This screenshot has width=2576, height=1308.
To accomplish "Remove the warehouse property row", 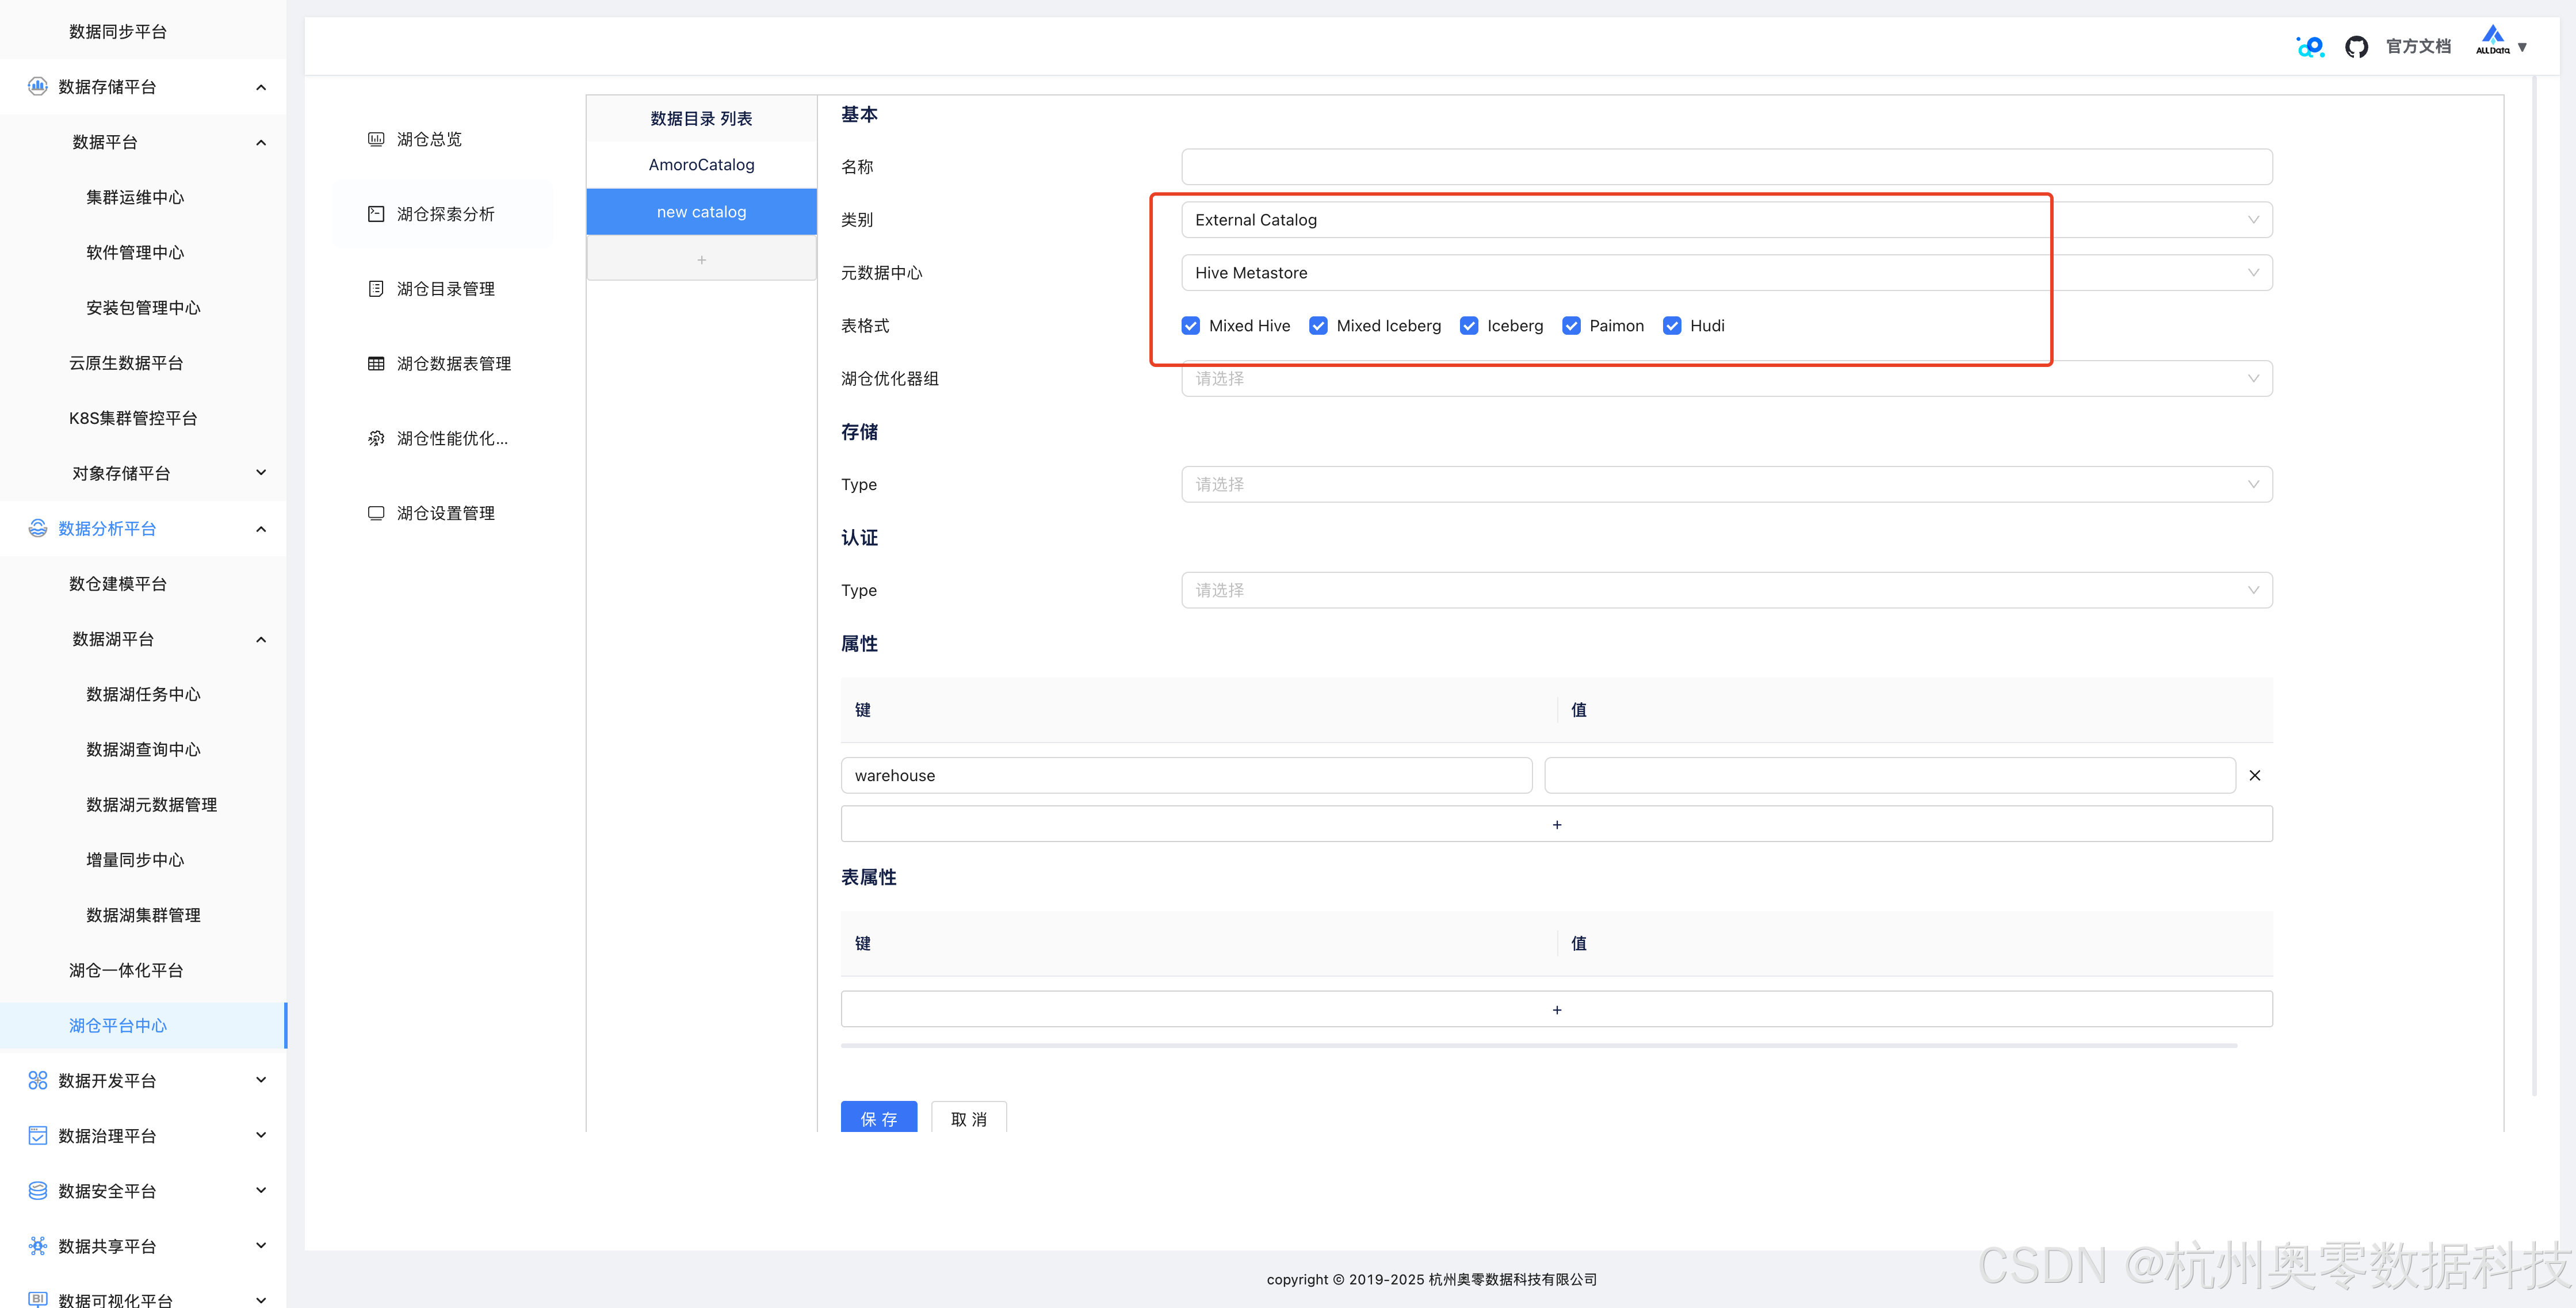I will 2255,775.
